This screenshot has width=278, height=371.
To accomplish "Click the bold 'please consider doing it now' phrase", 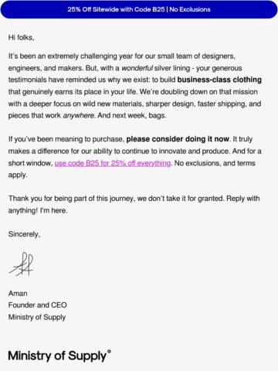I will coord(178,139).
